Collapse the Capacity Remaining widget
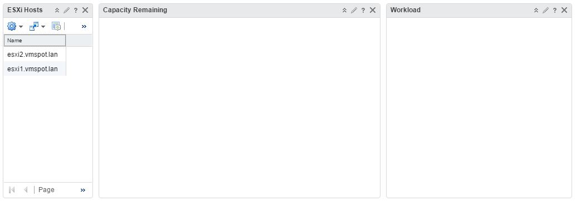Viewport: 576px width, 201px height. click(x=345, y=10)
